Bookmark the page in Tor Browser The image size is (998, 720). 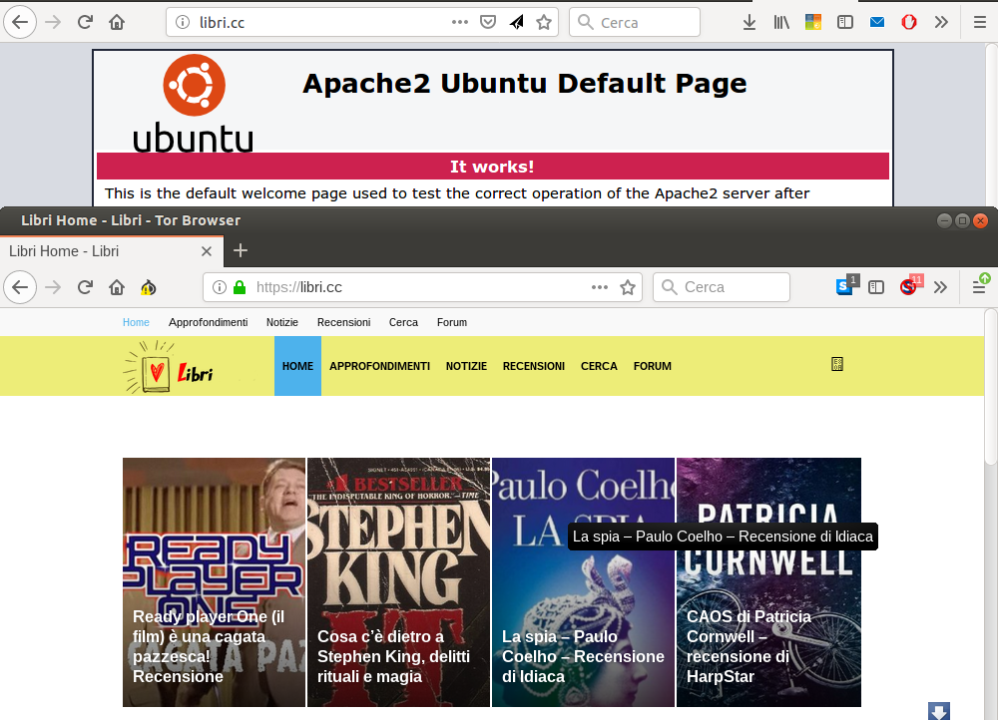click(628, 287)
